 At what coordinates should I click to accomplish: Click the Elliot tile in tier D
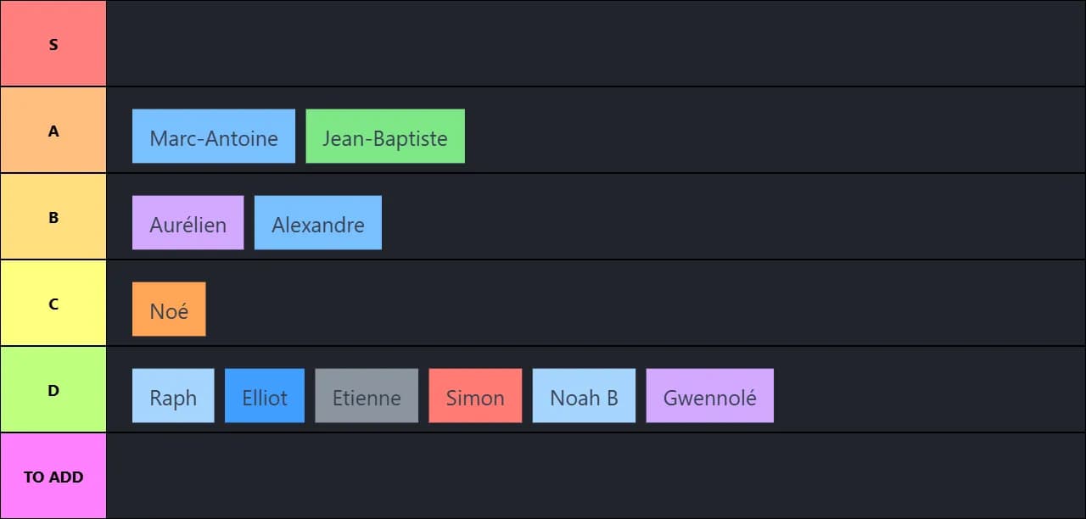(265, 395)
